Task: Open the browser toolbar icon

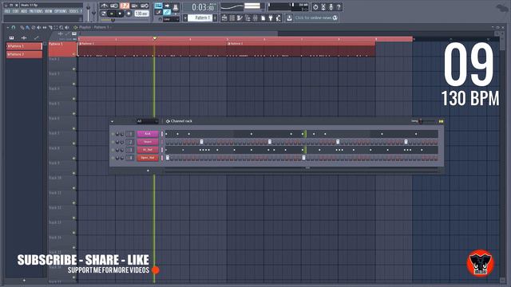Action: 248,18
